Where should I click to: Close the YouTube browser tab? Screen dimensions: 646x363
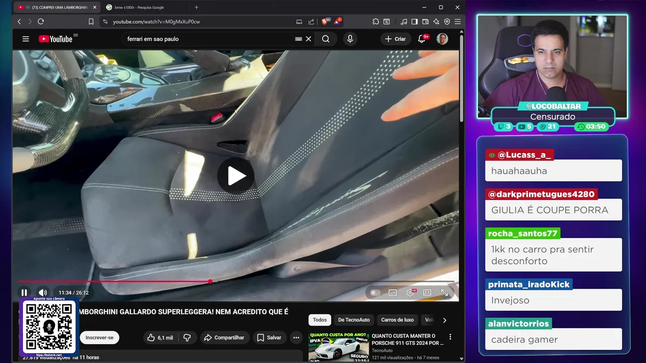click(94, 7)
